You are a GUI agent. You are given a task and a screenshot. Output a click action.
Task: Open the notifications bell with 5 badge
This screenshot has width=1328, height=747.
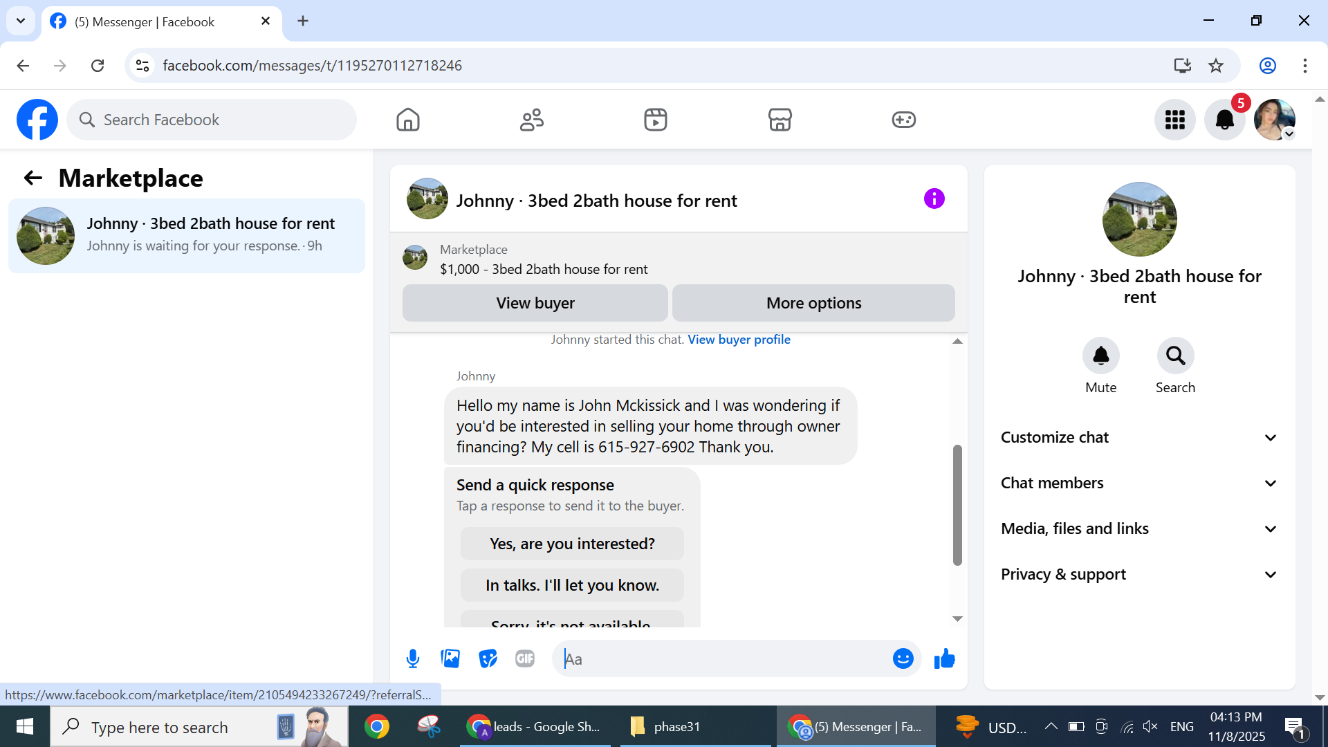(1225, 120)
